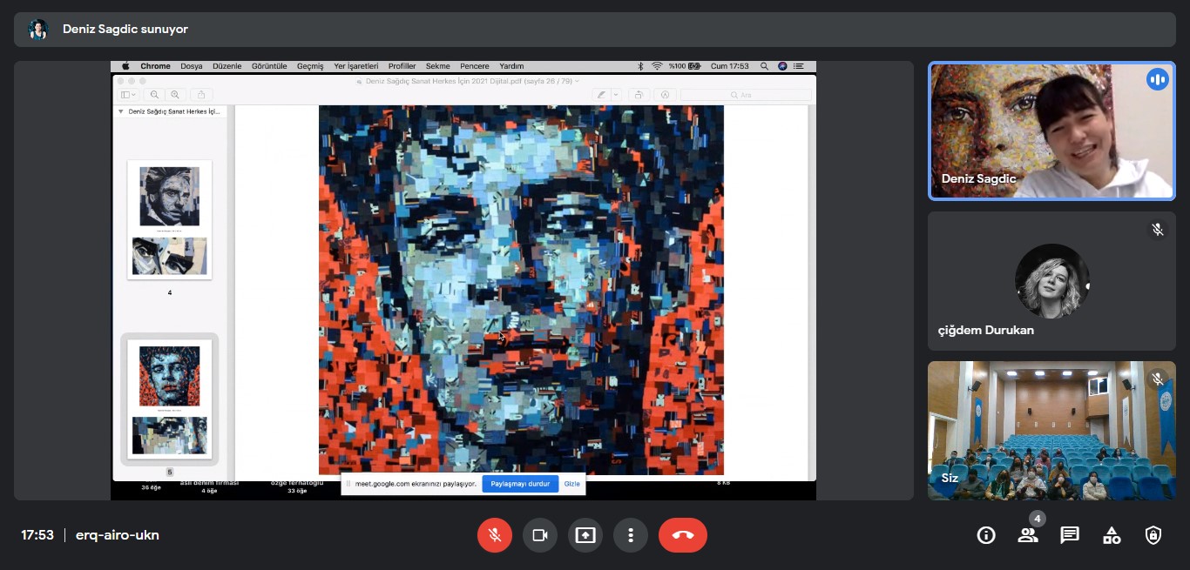The width and height of the screenshot is (1190, 570).
Task: Click the present screen button
Action: [585, 535]
